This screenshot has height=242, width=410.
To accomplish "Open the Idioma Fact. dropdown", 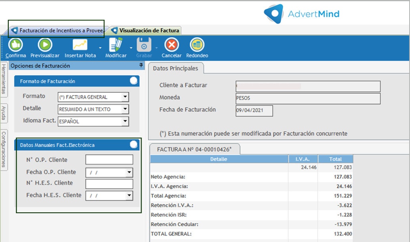I will coord(125,121).
